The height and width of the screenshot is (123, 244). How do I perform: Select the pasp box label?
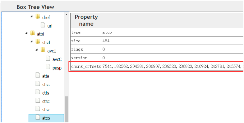57,68
